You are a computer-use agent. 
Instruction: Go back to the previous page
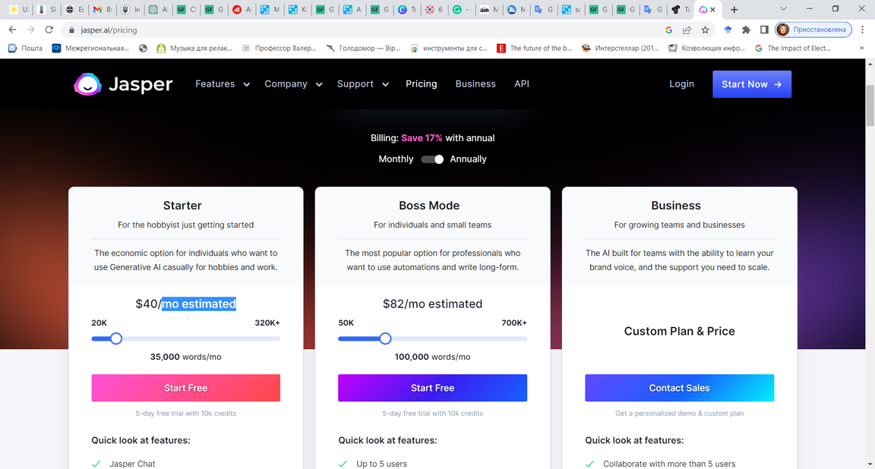[x=12, y=30]
